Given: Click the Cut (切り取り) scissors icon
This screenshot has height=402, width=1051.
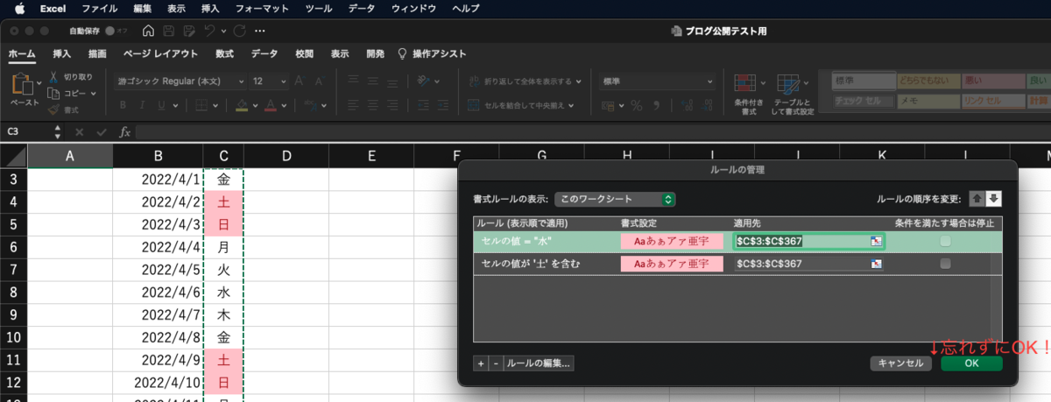Looking at the screenshot, I should pyautogui.click(x=54, y=77).
